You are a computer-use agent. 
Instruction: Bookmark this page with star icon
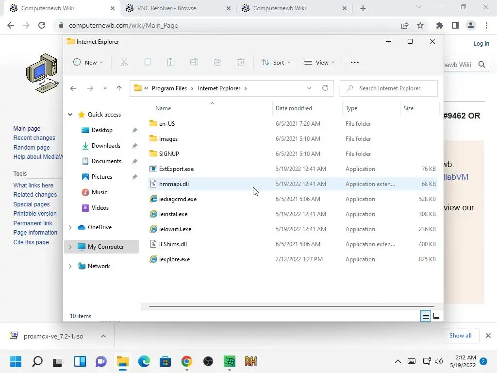tap(420, 25)
